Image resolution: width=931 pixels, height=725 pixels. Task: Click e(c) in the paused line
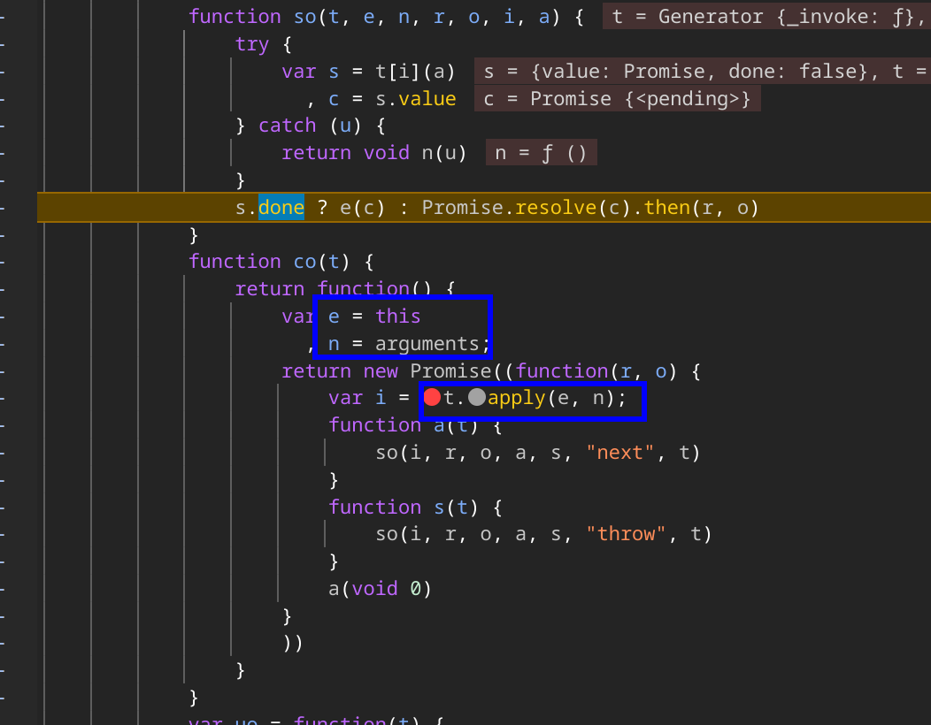[x=362, y=208]
